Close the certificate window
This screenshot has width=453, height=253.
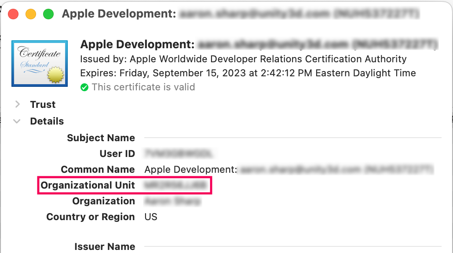click(13, 14)
